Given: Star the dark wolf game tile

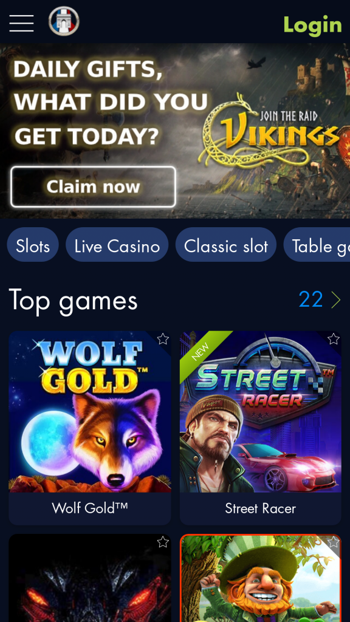Looking at the screenshot, I should click(163, 542).
